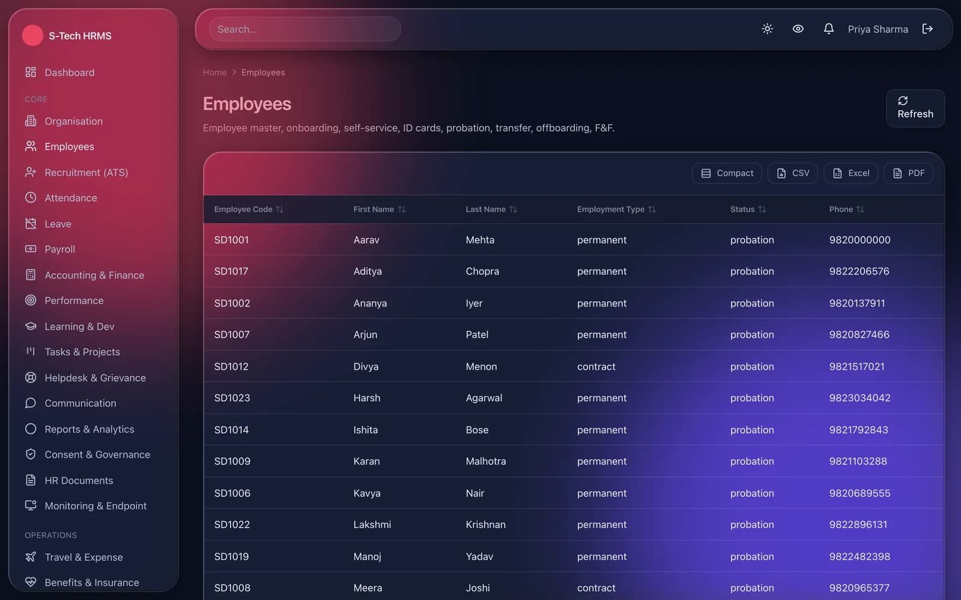Open Helpdesk & Grievance lifebuoy icon

tap(31, 377)
